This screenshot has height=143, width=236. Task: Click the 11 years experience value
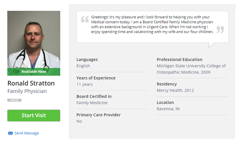coord(84,84)
